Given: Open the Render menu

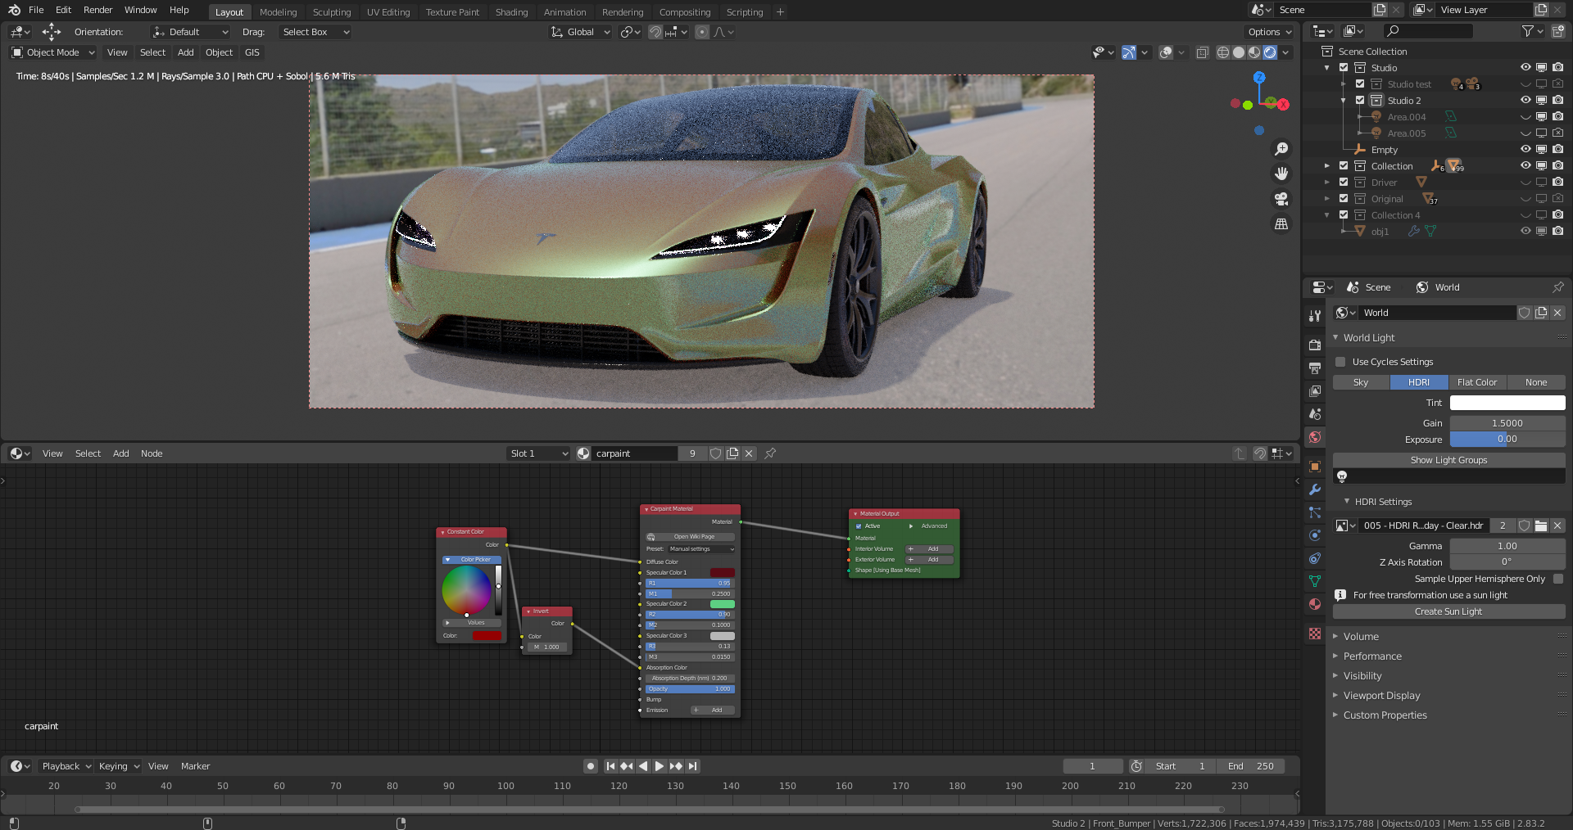Looking at the screenshot, I should click(97, 10).
